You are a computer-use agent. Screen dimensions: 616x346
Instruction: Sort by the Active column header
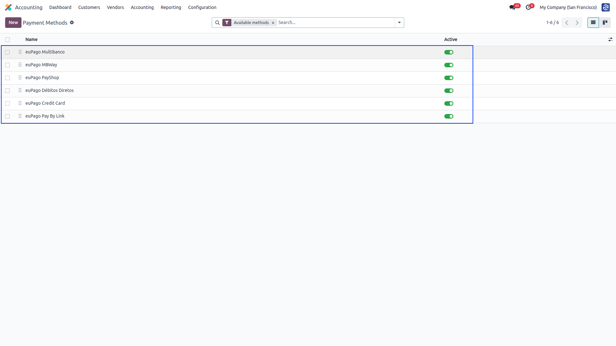(450, 39)
